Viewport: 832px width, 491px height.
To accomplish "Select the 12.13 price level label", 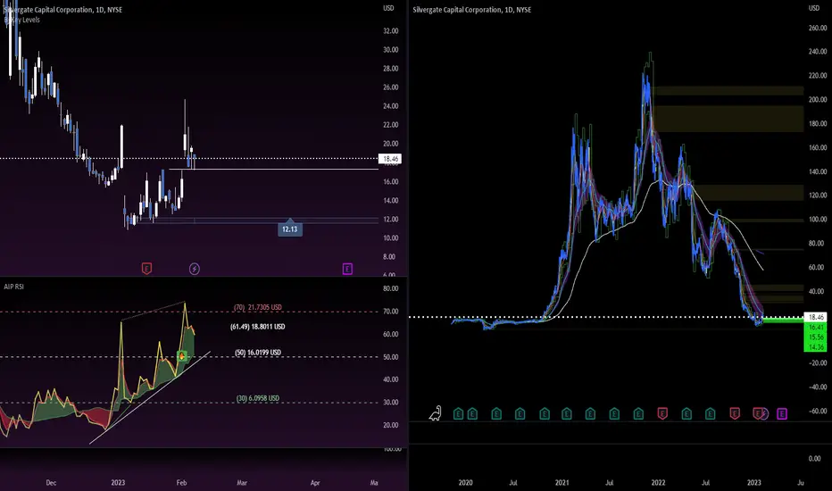I will pyautogui.click(x=290, y=229).
